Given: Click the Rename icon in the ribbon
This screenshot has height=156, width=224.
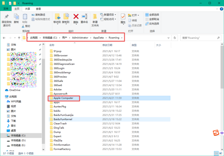Looking at the screenshot, I should [x=85, y=18].
